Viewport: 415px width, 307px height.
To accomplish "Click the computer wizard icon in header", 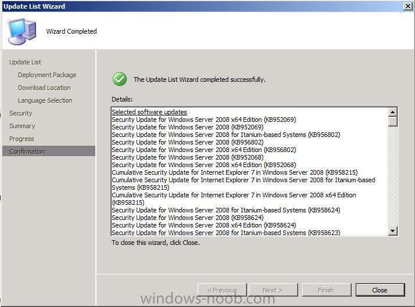I will click(x=22, y=31).
